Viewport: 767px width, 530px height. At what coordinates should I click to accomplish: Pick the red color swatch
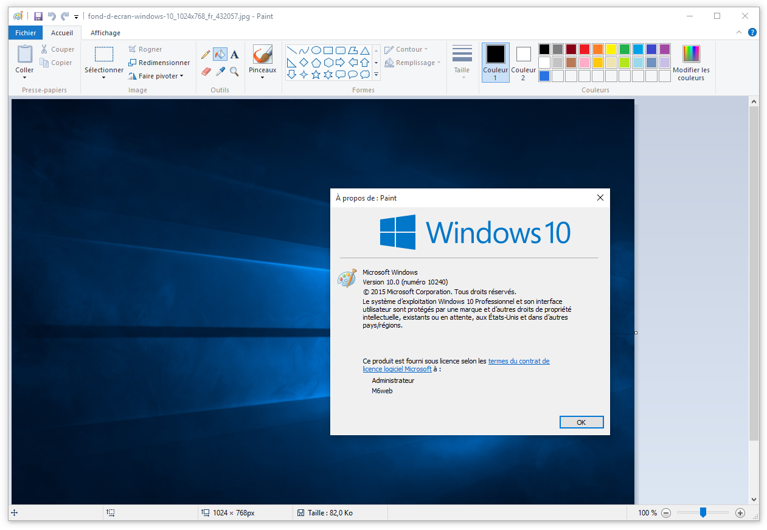(585, 49)
